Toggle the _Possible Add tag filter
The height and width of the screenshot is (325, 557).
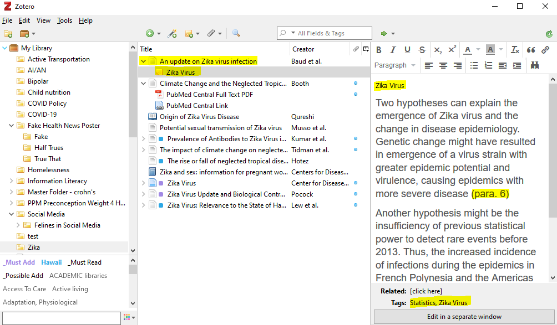pos(23,276)
